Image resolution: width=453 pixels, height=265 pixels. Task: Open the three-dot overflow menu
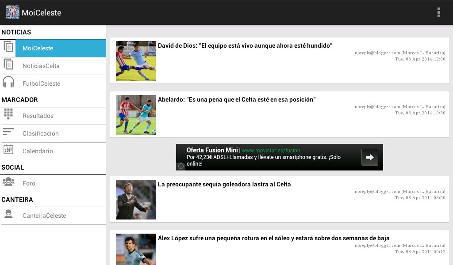pos(438,12)
